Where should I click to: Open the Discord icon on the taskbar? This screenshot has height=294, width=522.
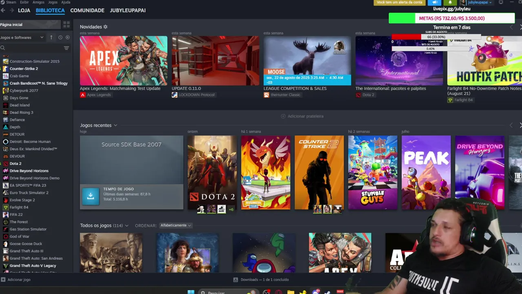pos(316,292)
